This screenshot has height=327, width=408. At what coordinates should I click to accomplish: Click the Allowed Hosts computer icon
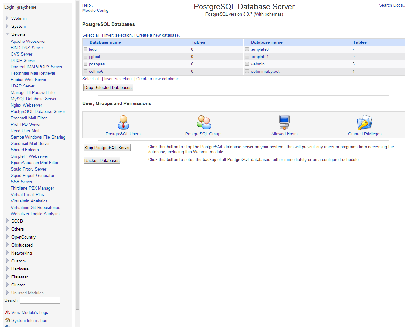click(284, 122)
